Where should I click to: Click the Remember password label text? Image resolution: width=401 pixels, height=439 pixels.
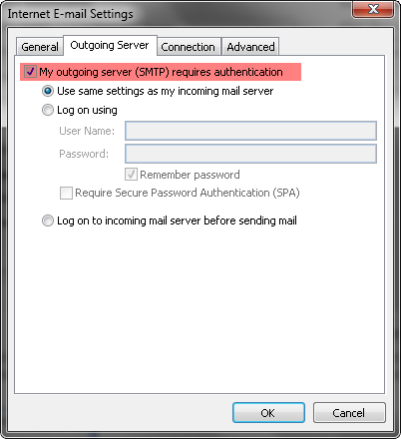(x=190, y=175)
